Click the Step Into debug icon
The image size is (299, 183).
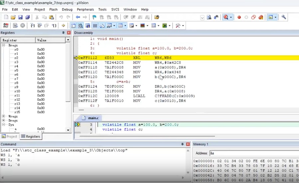32,26
